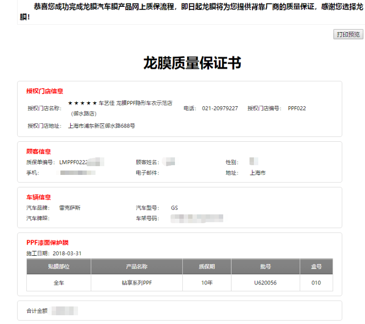Click the 打印预览 print preview button
Screen dimensions: 365x324
pyautogui.click(x=348, y=35)
